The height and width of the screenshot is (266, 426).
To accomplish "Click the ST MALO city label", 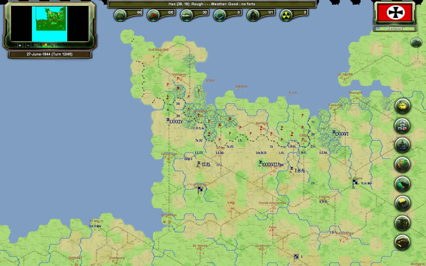I will pyautogui.click(x=96, y=221).
